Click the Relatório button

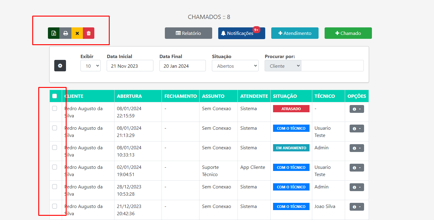[x=188, y=33]
